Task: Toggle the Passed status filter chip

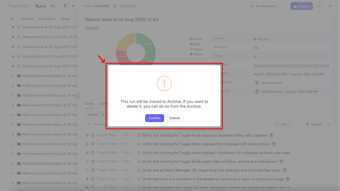Action: [95, 115]
